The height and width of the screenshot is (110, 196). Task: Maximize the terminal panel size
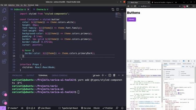coord(119,75)
